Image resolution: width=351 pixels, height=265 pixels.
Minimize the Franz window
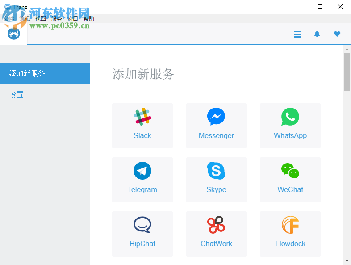click(300, 7)
